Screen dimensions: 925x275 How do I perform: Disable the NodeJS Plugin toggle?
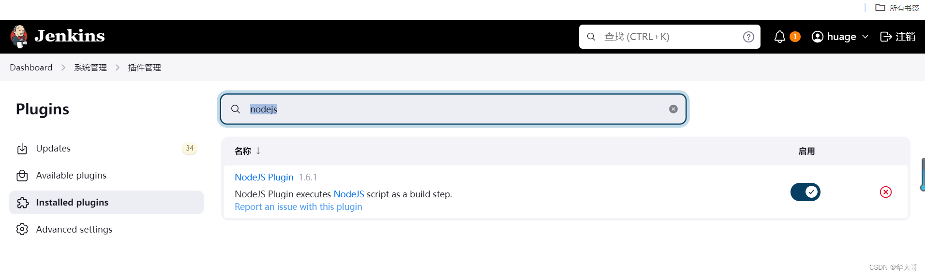tap(805, 192)
